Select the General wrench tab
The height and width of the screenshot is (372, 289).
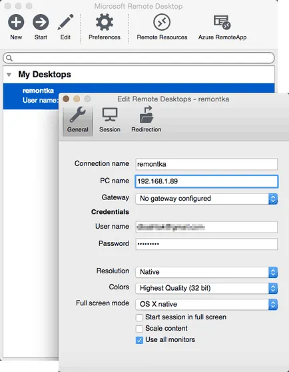[x=77, y=121]
